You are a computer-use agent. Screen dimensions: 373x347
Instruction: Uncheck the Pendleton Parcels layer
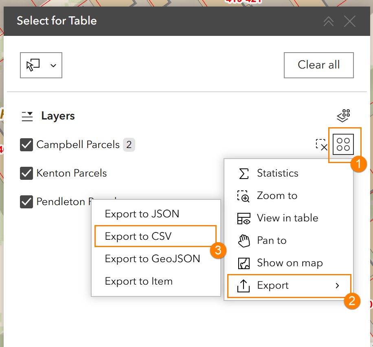[26, 202]
